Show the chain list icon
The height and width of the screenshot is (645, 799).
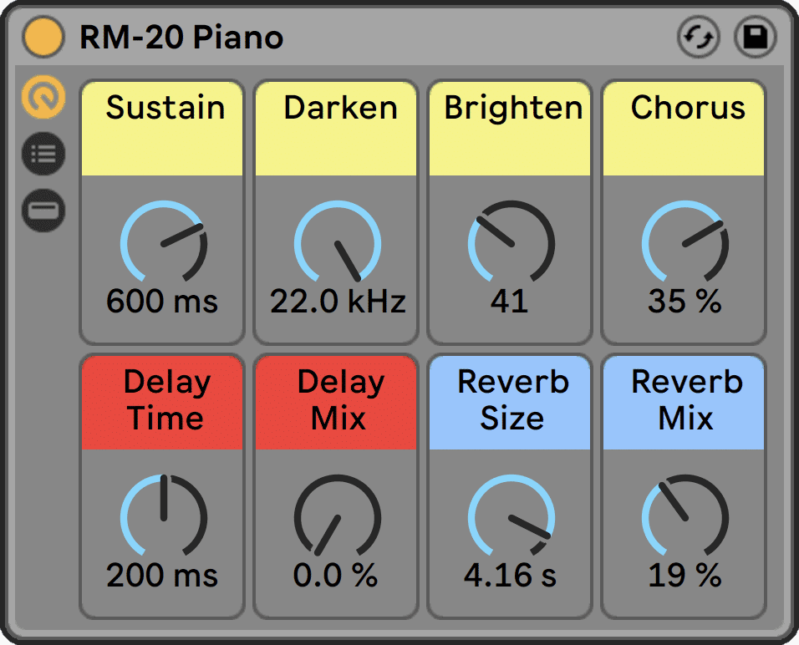click(43, 155)
